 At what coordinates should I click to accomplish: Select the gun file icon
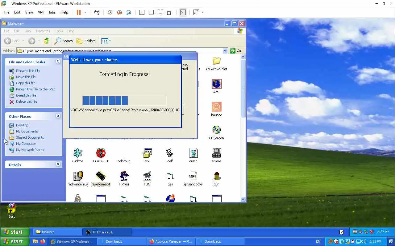216,176
